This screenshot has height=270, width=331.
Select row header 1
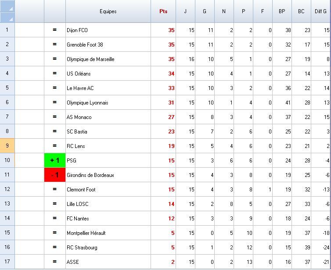7,30
